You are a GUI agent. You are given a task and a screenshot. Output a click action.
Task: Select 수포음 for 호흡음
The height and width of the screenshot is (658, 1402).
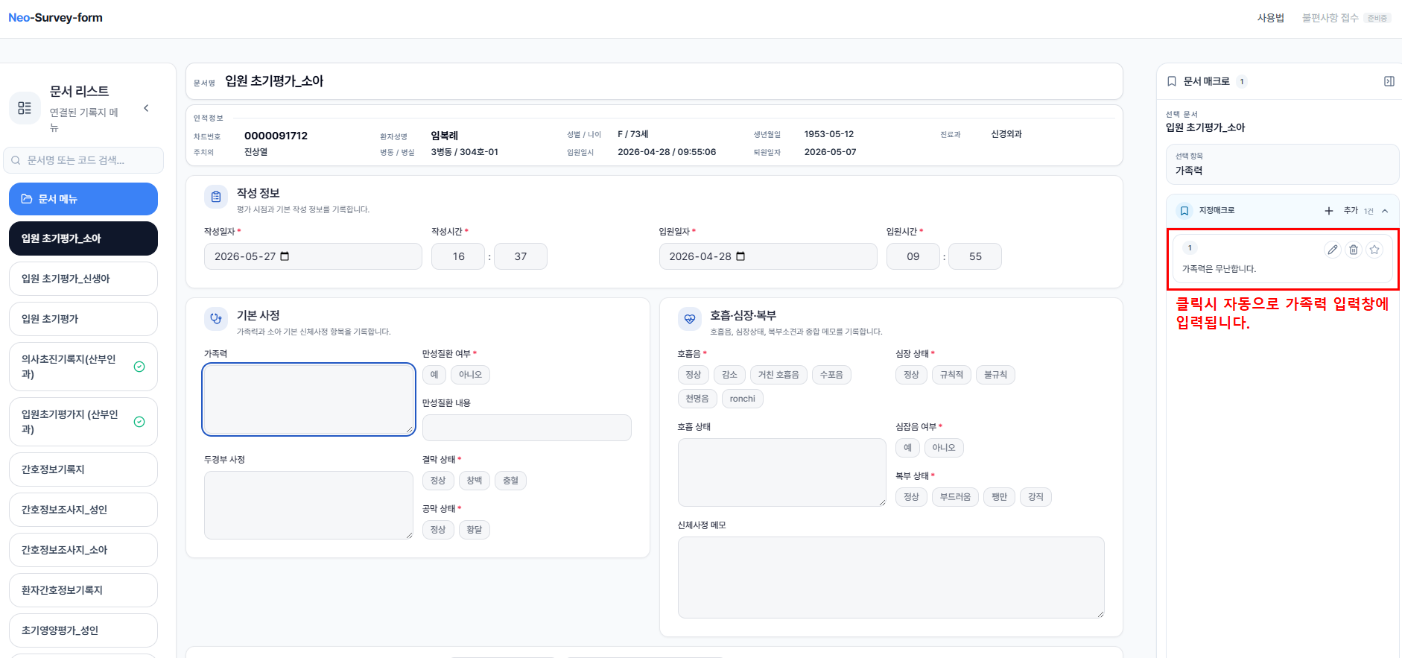click(x=831, y=375)
